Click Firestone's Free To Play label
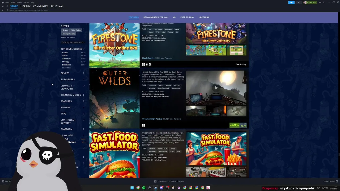 pyautogui.click(x=241, y=64)
